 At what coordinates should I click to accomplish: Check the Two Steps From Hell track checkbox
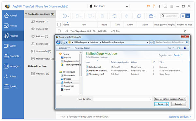[x=59, y=31]
